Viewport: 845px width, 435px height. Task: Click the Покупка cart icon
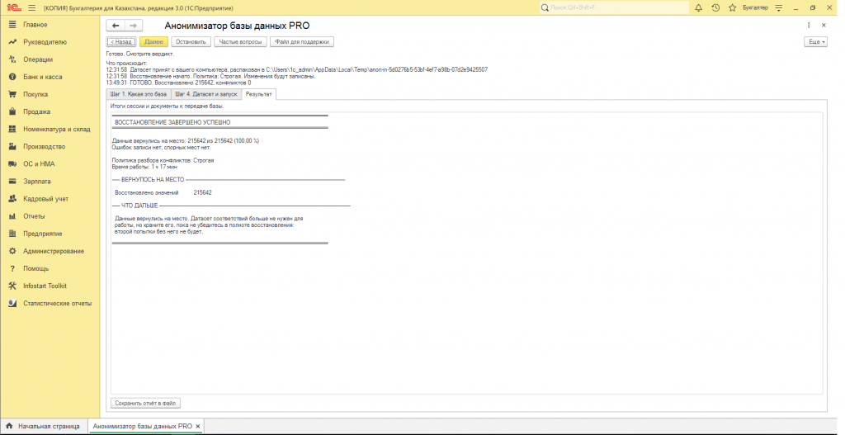click(x=12, y=94)
